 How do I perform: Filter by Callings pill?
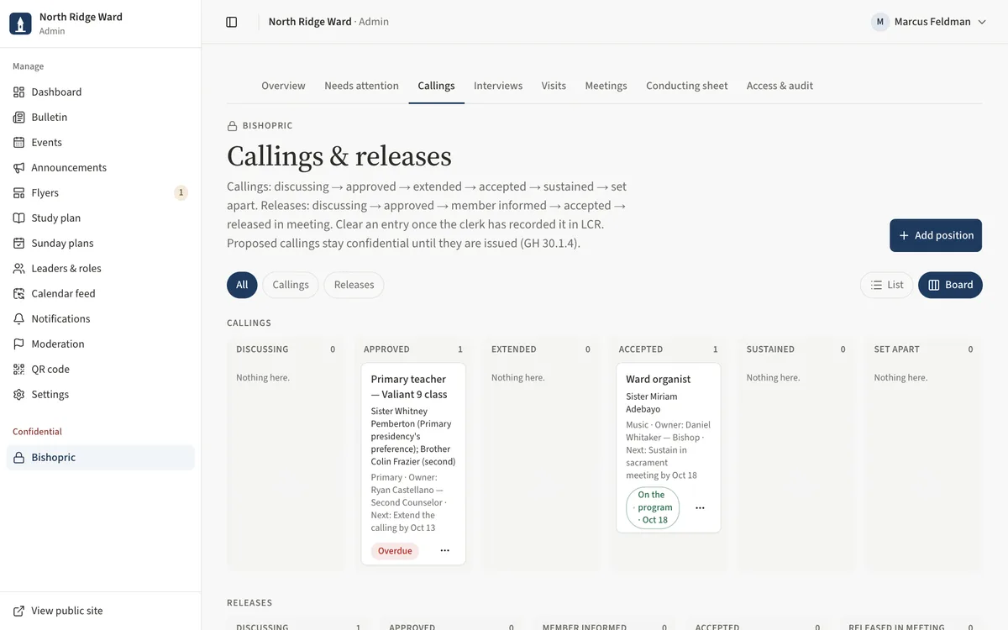291,285
